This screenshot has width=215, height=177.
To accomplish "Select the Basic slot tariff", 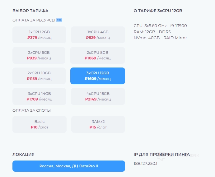I will point(40,124).
